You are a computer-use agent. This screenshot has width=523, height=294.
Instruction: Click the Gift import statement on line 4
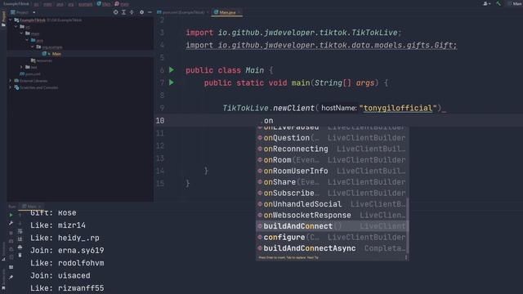tap(321, 45)
